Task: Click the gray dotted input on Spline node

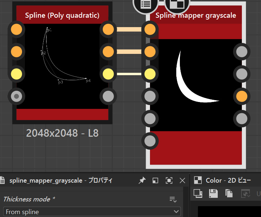Action: click(16, 96)
